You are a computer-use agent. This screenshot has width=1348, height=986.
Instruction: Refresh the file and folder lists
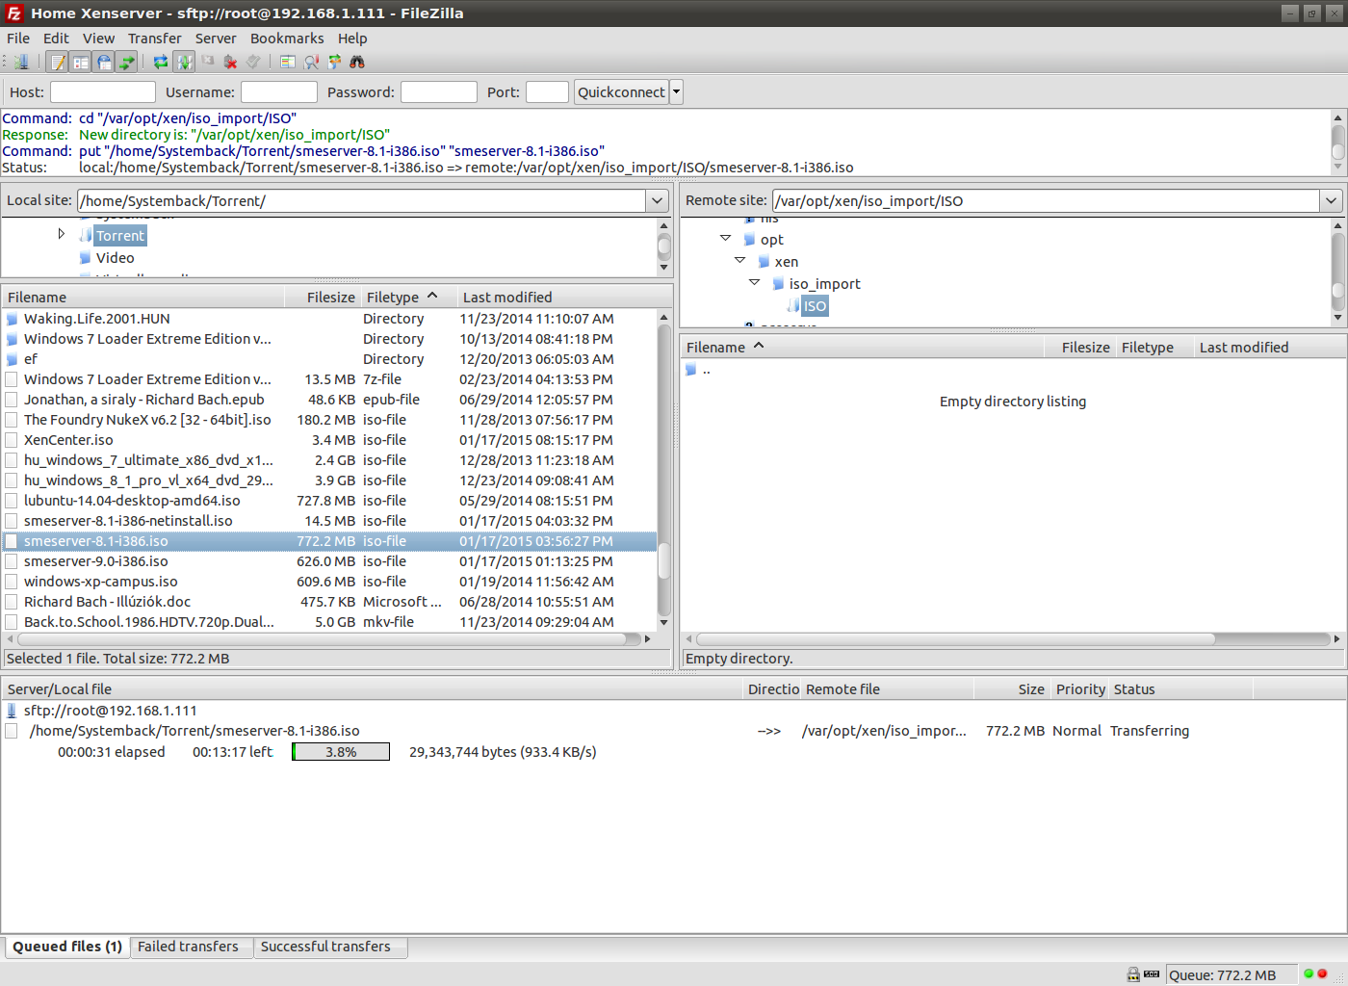(x=161, y=62)
